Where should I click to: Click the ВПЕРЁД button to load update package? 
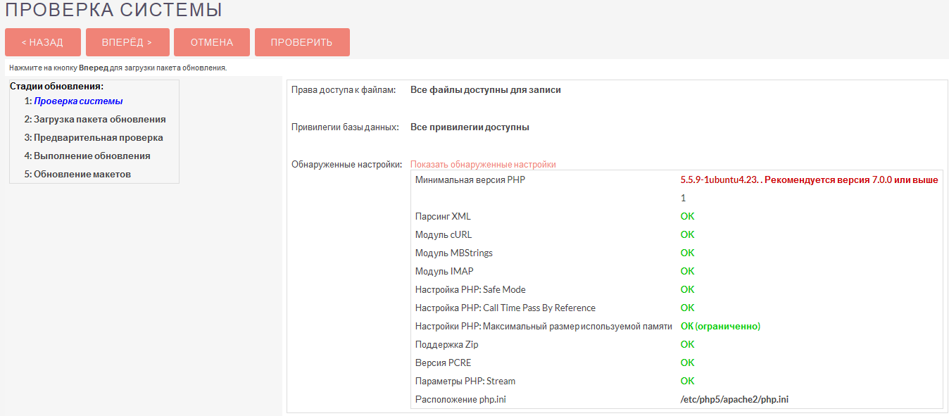[127, 42]
